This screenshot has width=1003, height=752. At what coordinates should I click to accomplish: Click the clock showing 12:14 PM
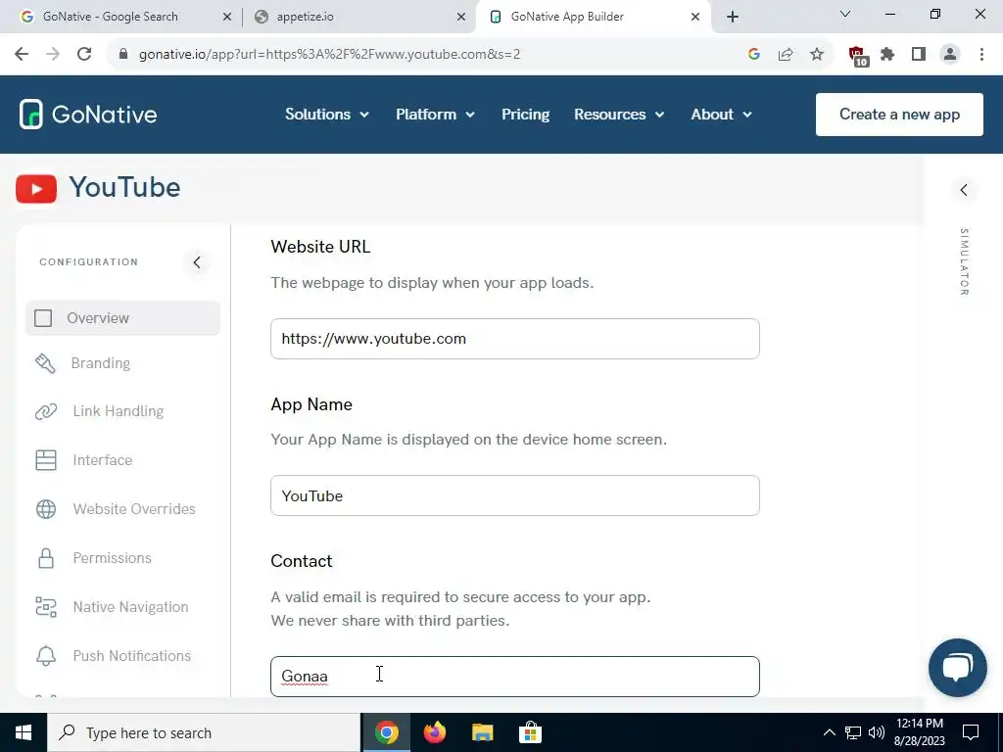click(919, 724)
